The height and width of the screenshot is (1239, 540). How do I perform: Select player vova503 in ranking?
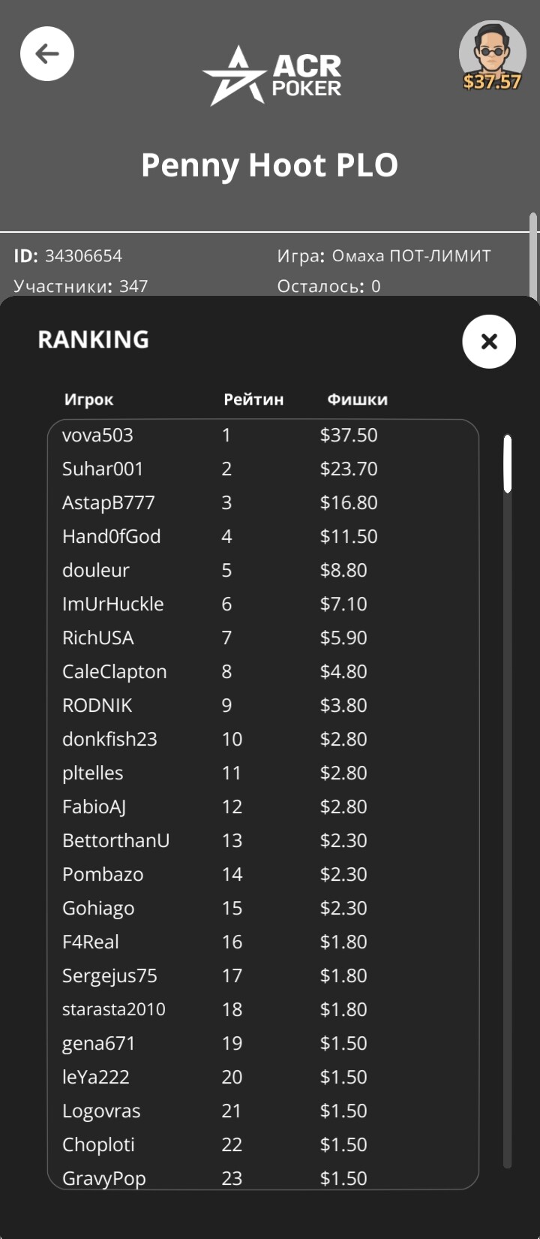coord(97,436)
